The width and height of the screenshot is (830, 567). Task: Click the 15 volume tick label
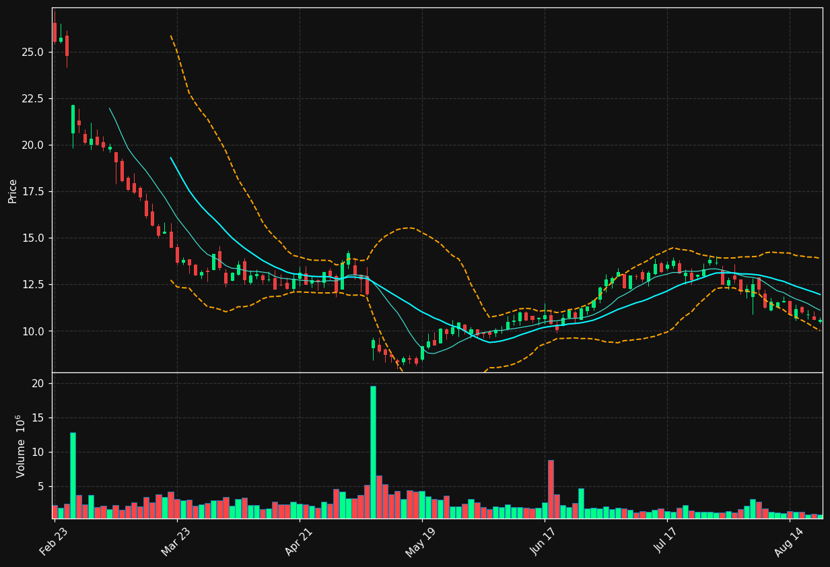point(38,418)
